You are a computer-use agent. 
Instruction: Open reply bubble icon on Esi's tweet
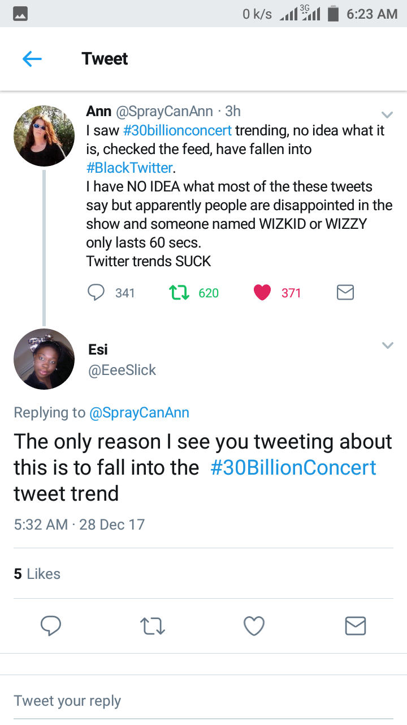51,626
